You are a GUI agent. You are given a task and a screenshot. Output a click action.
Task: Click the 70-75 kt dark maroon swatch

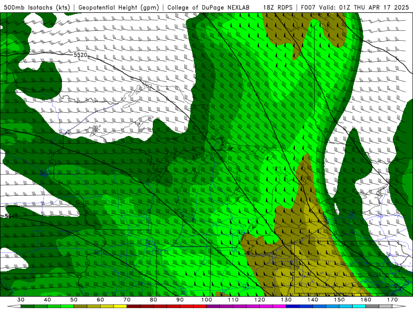(134, 306)
